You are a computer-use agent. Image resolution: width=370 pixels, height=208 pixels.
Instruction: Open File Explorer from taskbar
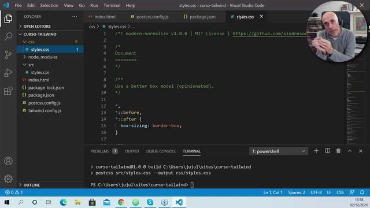77,202
